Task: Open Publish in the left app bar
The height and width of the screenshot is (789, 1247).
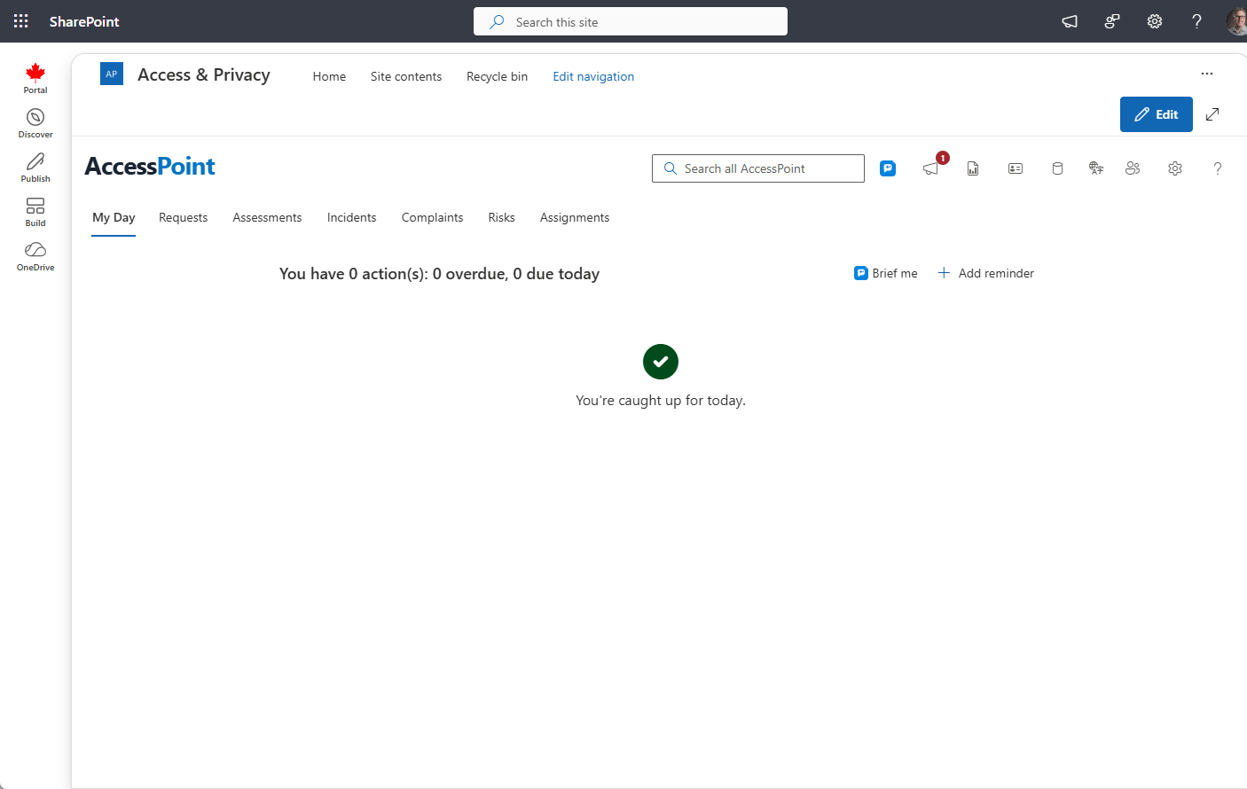Action: coord(35,168)
